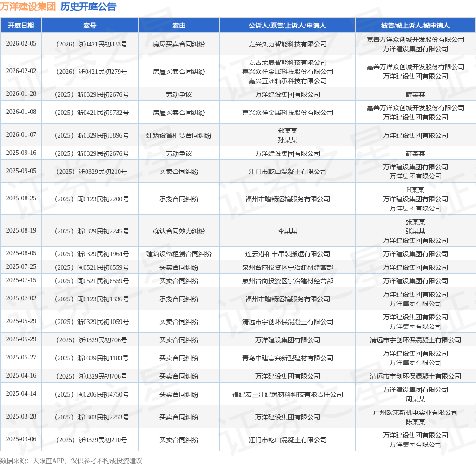Click 确认合同效力纠纷 case cause
The height and width of the screenshot is (465, 476).
(179, 231)
